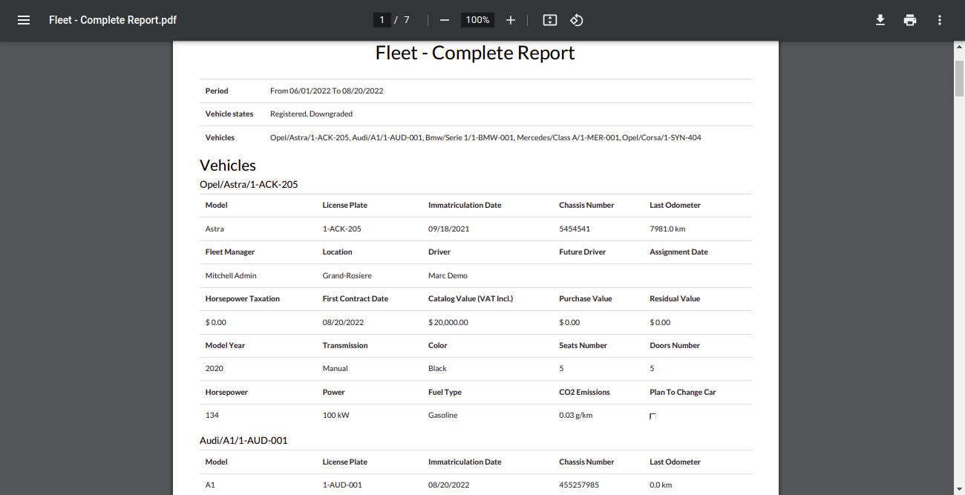Rotate the document counterclockwise
This screenshot has height=495, width=965.
(x=577, y=20)
